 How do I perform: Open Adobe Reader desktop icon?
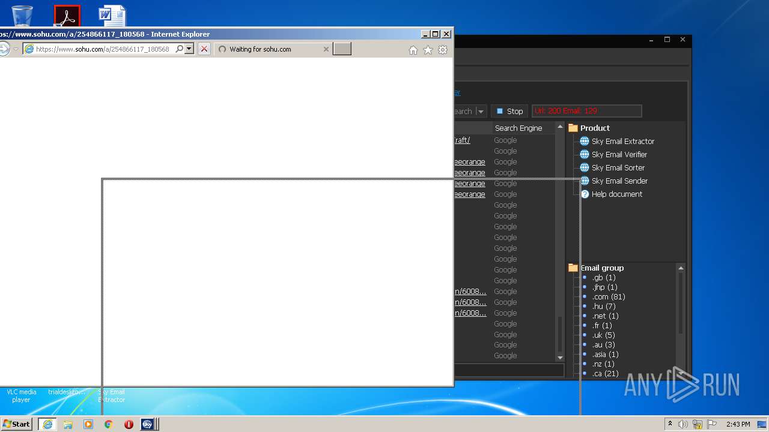pos(67,16)
